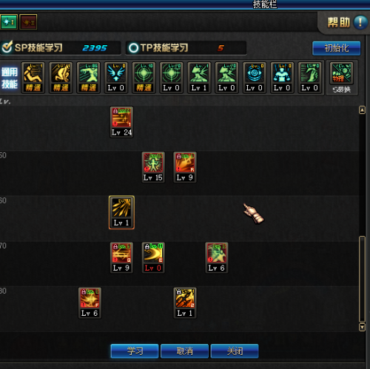
Task: Click the 取消 button
Action: point(184,351)
